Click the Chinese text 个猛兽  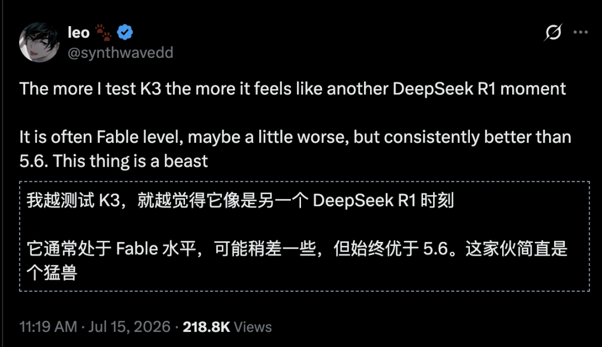[52, 272]
